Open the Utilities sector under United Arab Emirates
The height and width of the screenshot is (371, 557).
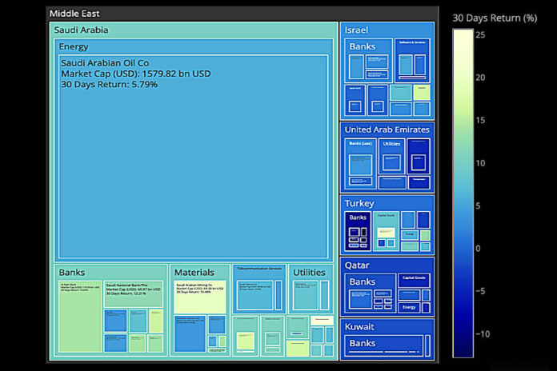point(391,144)
